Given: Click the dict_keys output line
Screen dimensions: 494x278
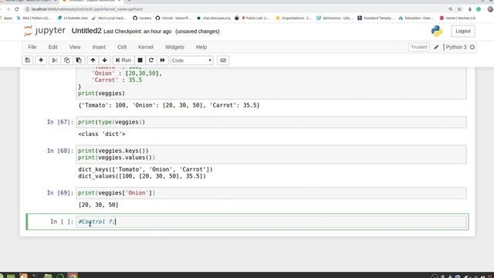Looking at the screenshot, I should coord(146,169).
